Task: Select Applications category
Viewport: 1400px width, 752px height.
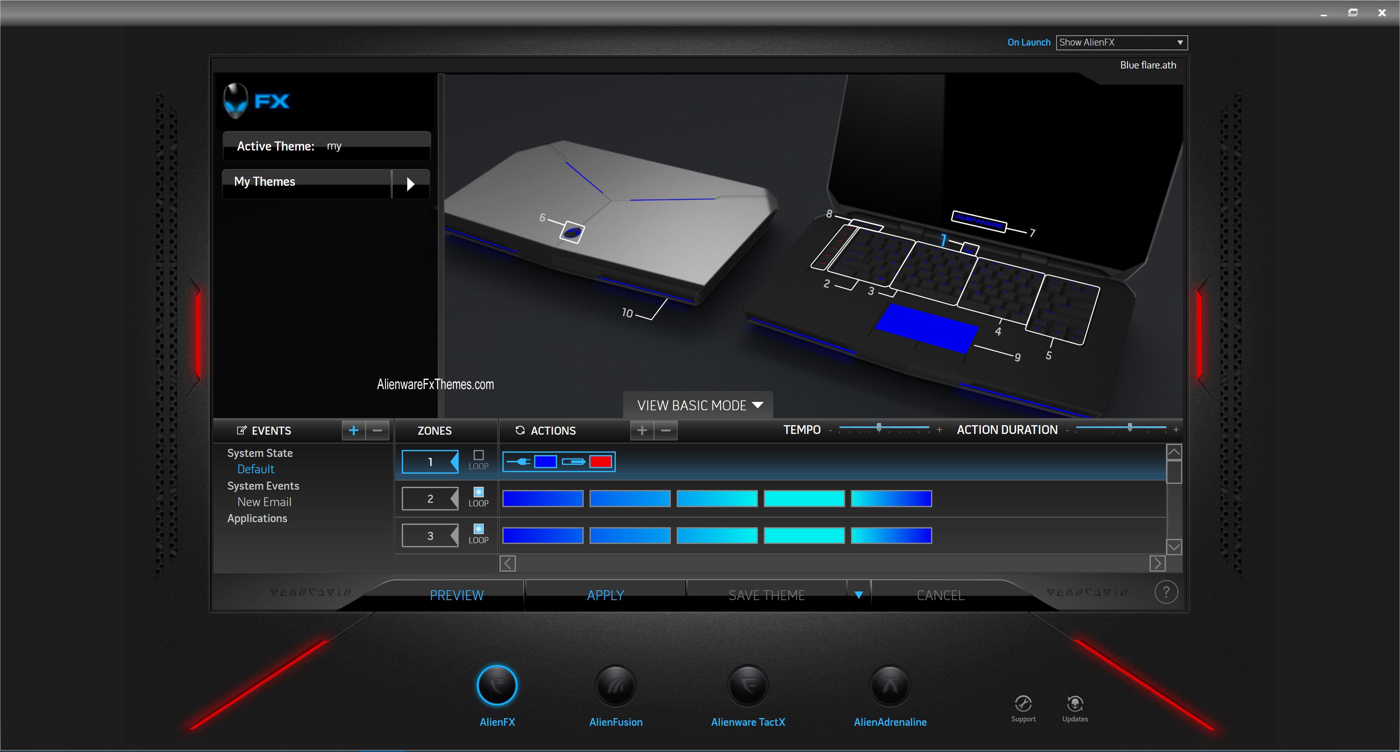Action: point(257,518)
